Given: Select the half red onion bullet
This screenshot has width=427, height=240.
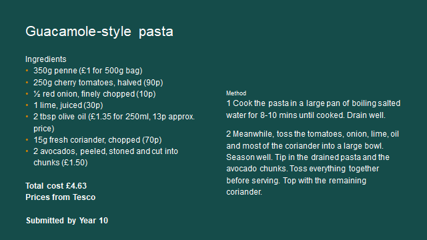Looking at the screenshot, I should [95, 94].
